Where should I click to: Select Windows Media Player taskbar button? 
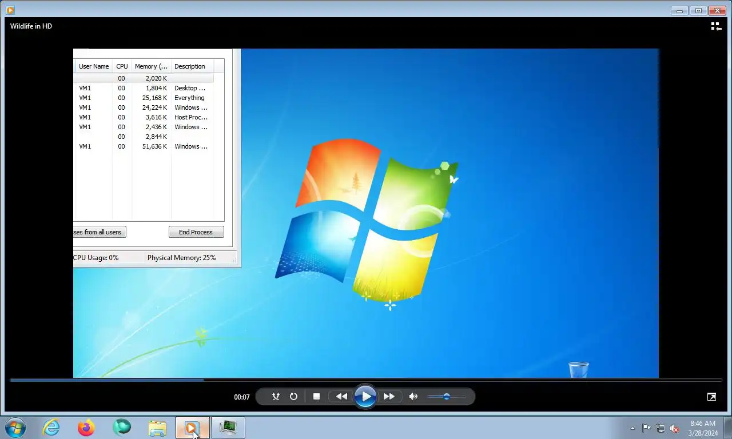coord(193,428)
